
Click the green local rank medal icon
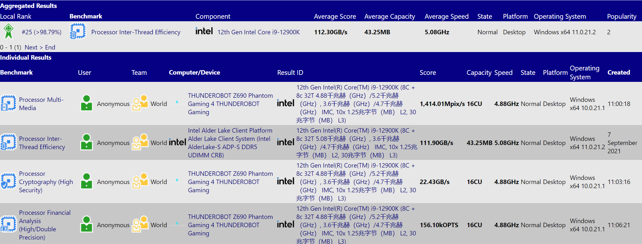(9, 31)
